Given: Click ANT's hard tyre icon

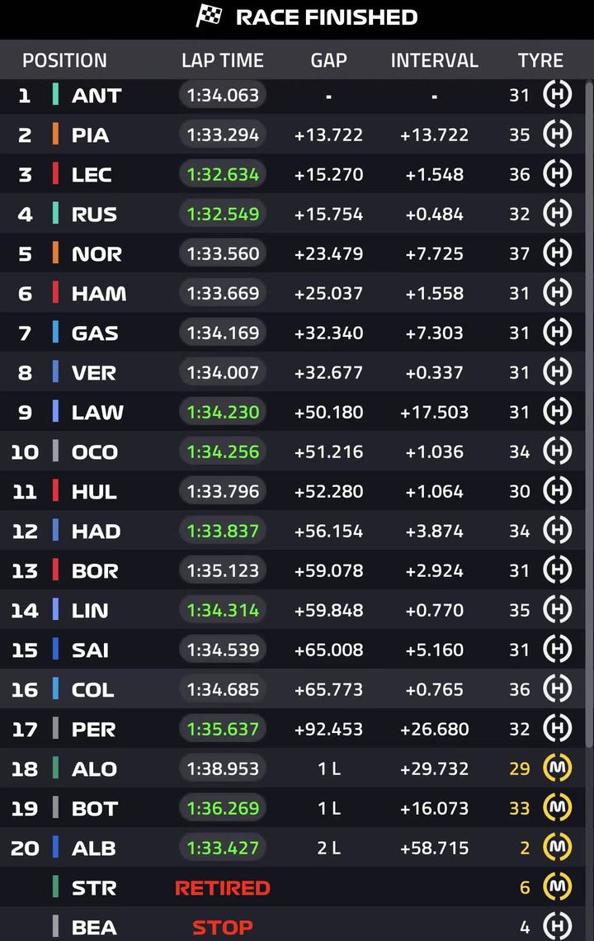Looking at the screenshot, I should click(558, 95).
